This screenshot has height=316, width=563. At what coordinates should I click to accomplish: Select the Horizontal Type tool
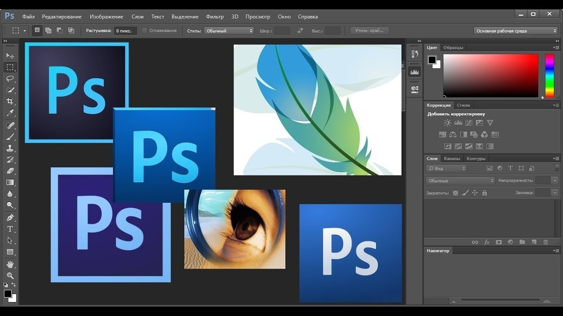point(10,229)
